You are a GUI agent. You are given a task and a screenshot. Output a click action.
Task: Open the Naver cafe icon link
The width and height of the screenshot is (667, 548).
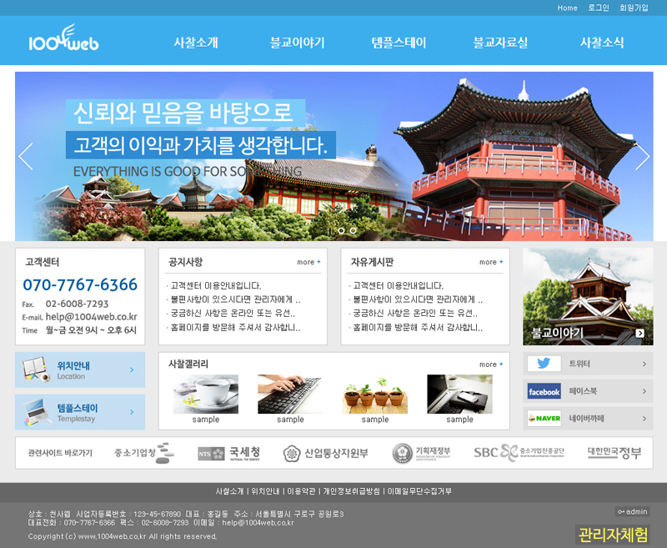coord(544,418)
